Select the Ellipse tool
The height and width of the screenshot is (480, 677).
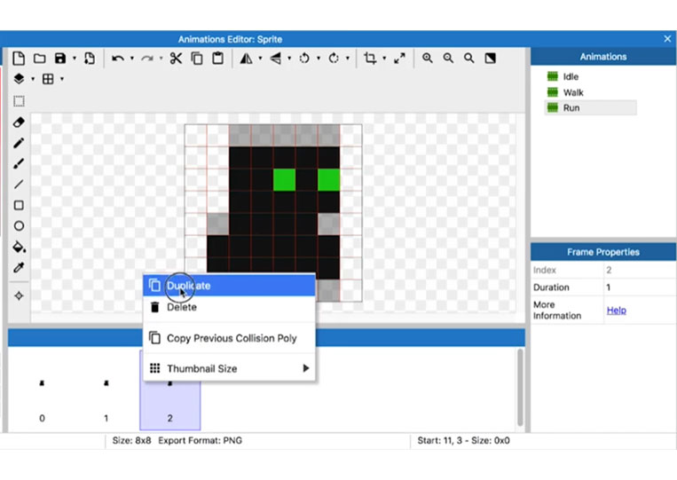19,225
